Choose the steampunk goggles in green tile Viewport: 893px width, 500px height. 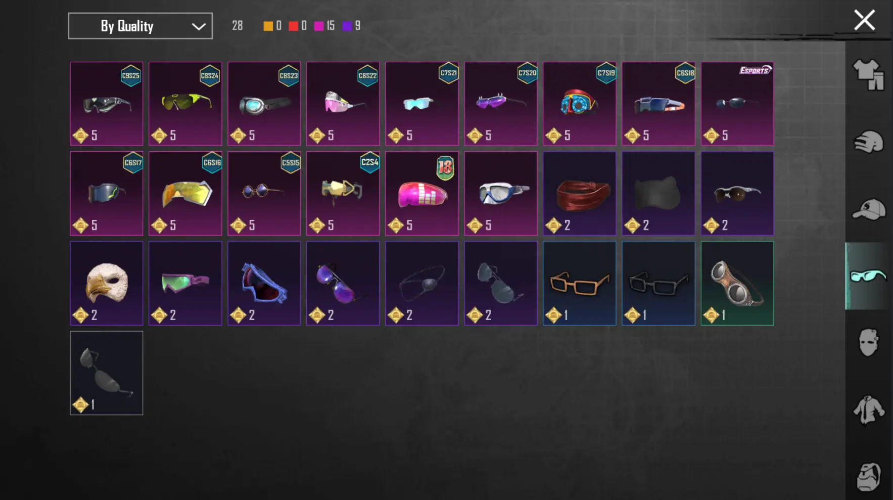click(x=737, y=283)
